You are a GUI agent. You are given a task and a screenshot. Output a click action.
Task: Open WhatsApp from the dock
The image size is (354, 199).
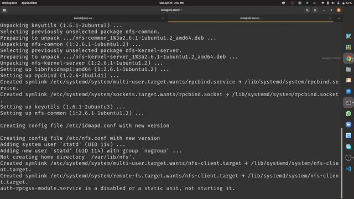(348, 113)
